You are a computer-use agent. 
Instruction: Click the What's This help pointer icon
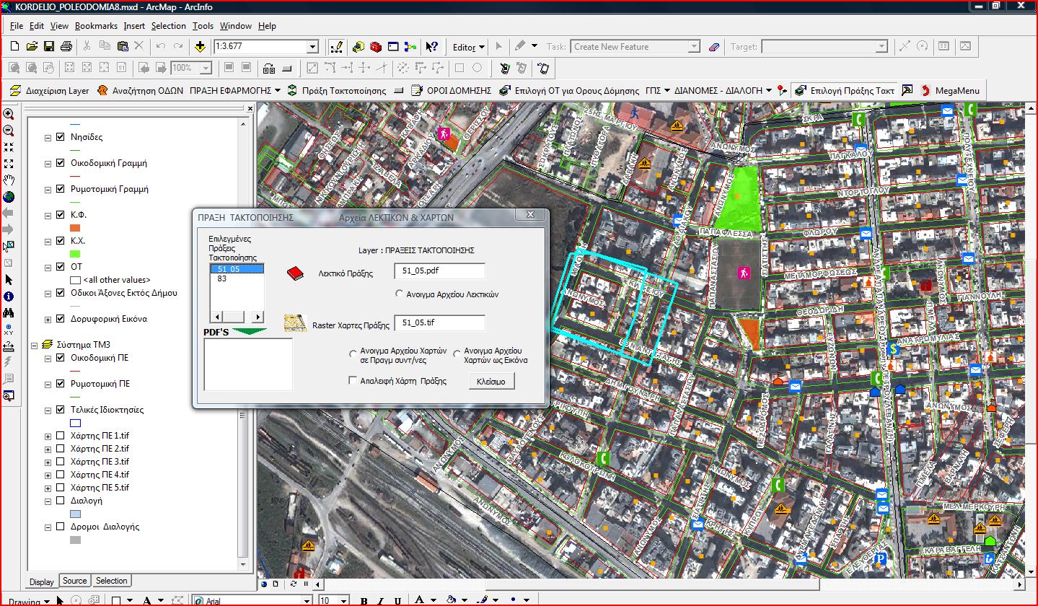(431, 47)
